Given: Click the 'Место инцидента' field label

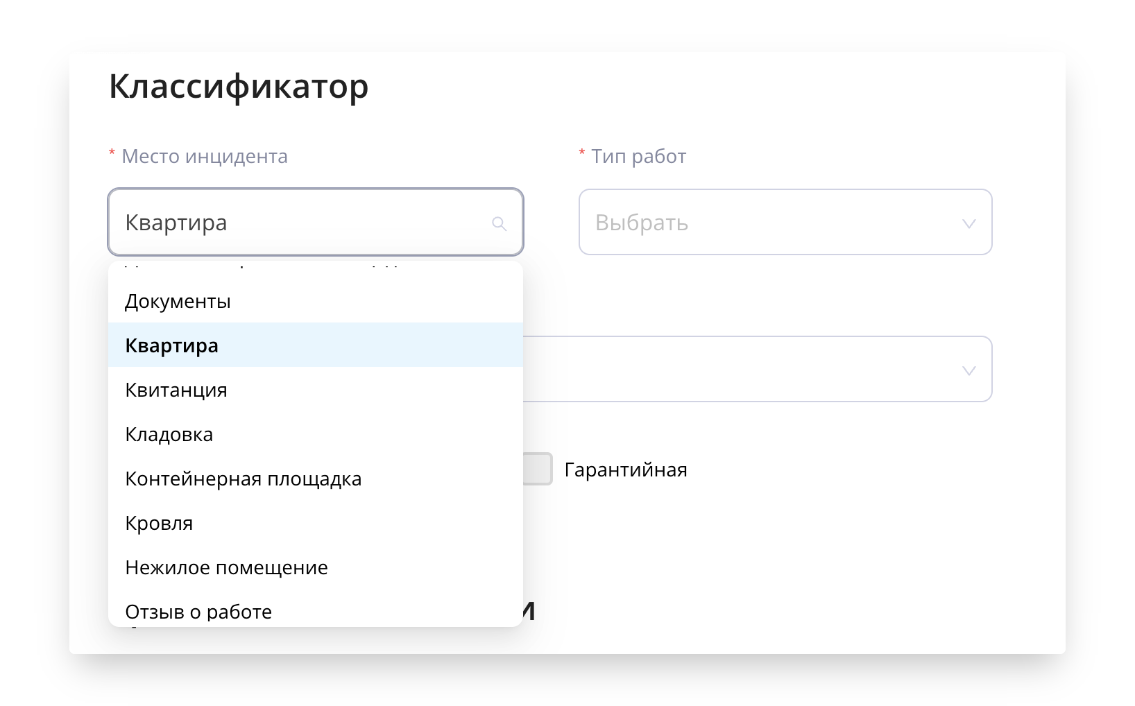Looking at the screenshot, I should [204, 156].
